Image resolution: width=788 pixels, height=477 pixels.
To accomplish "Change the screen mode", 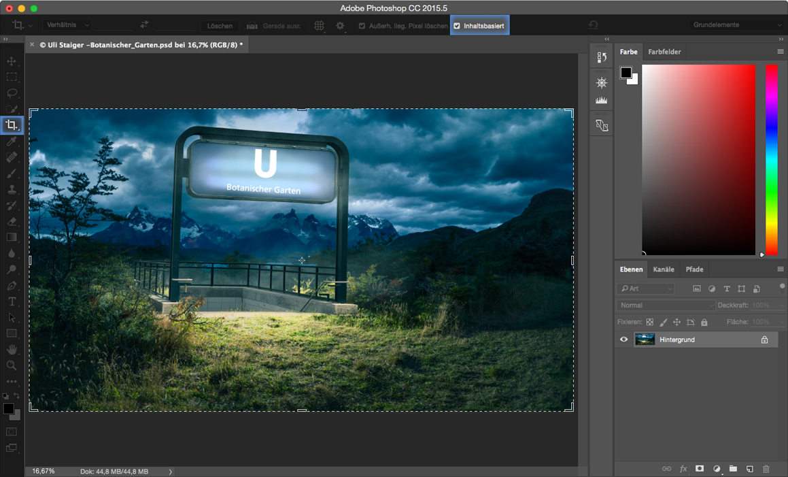I will [11, 448].
